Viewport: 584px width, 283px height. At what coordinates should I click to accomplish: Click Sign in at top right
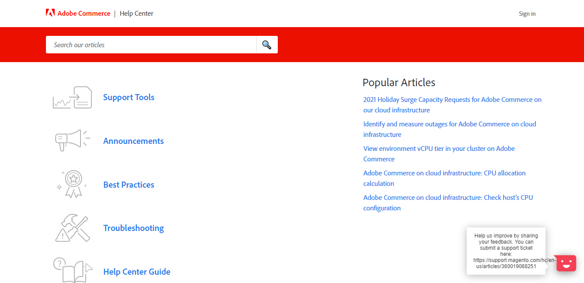click(527, 14)
